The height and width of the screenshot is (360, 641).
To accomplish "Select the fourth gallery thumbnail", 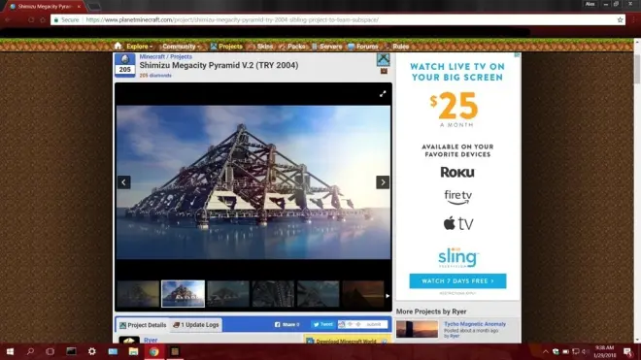I will tap(273, 293).
